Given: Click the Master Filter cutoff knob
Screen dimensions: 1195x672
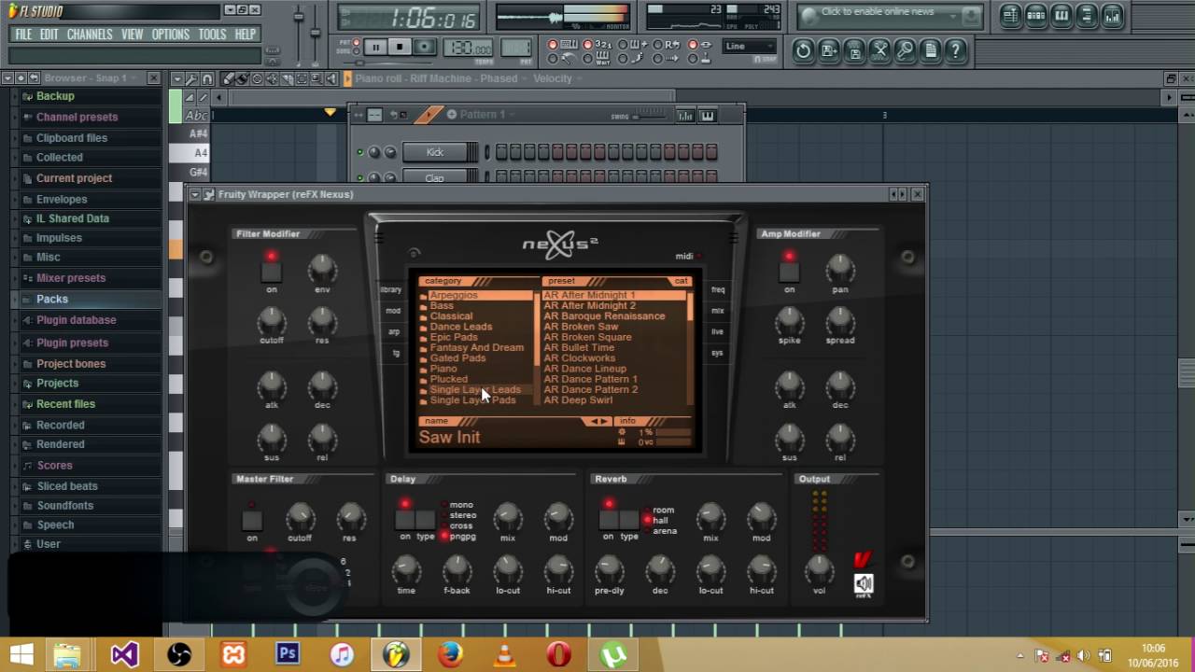Looking at the screenshot, I should 300,516.
